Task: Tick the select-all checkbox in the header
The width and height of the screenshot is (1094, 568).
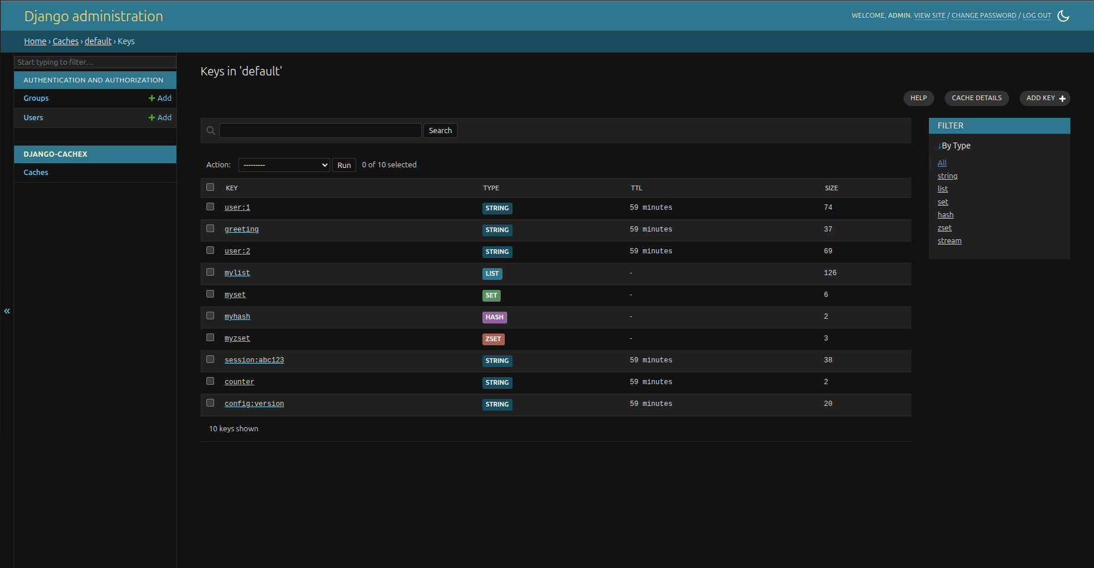Action: [x=210, y=187]
